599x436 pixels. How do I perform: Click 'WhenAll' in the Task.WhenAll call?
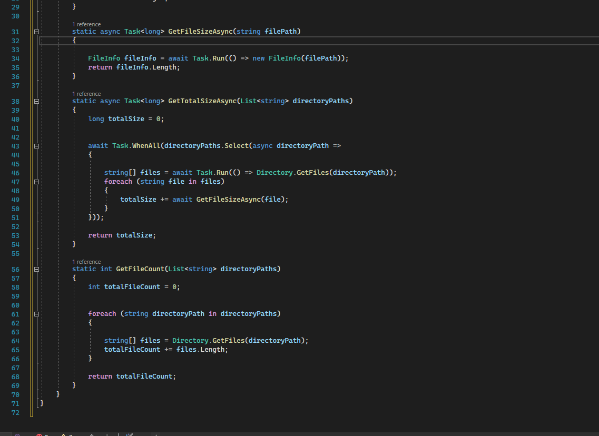pos(146,145)
